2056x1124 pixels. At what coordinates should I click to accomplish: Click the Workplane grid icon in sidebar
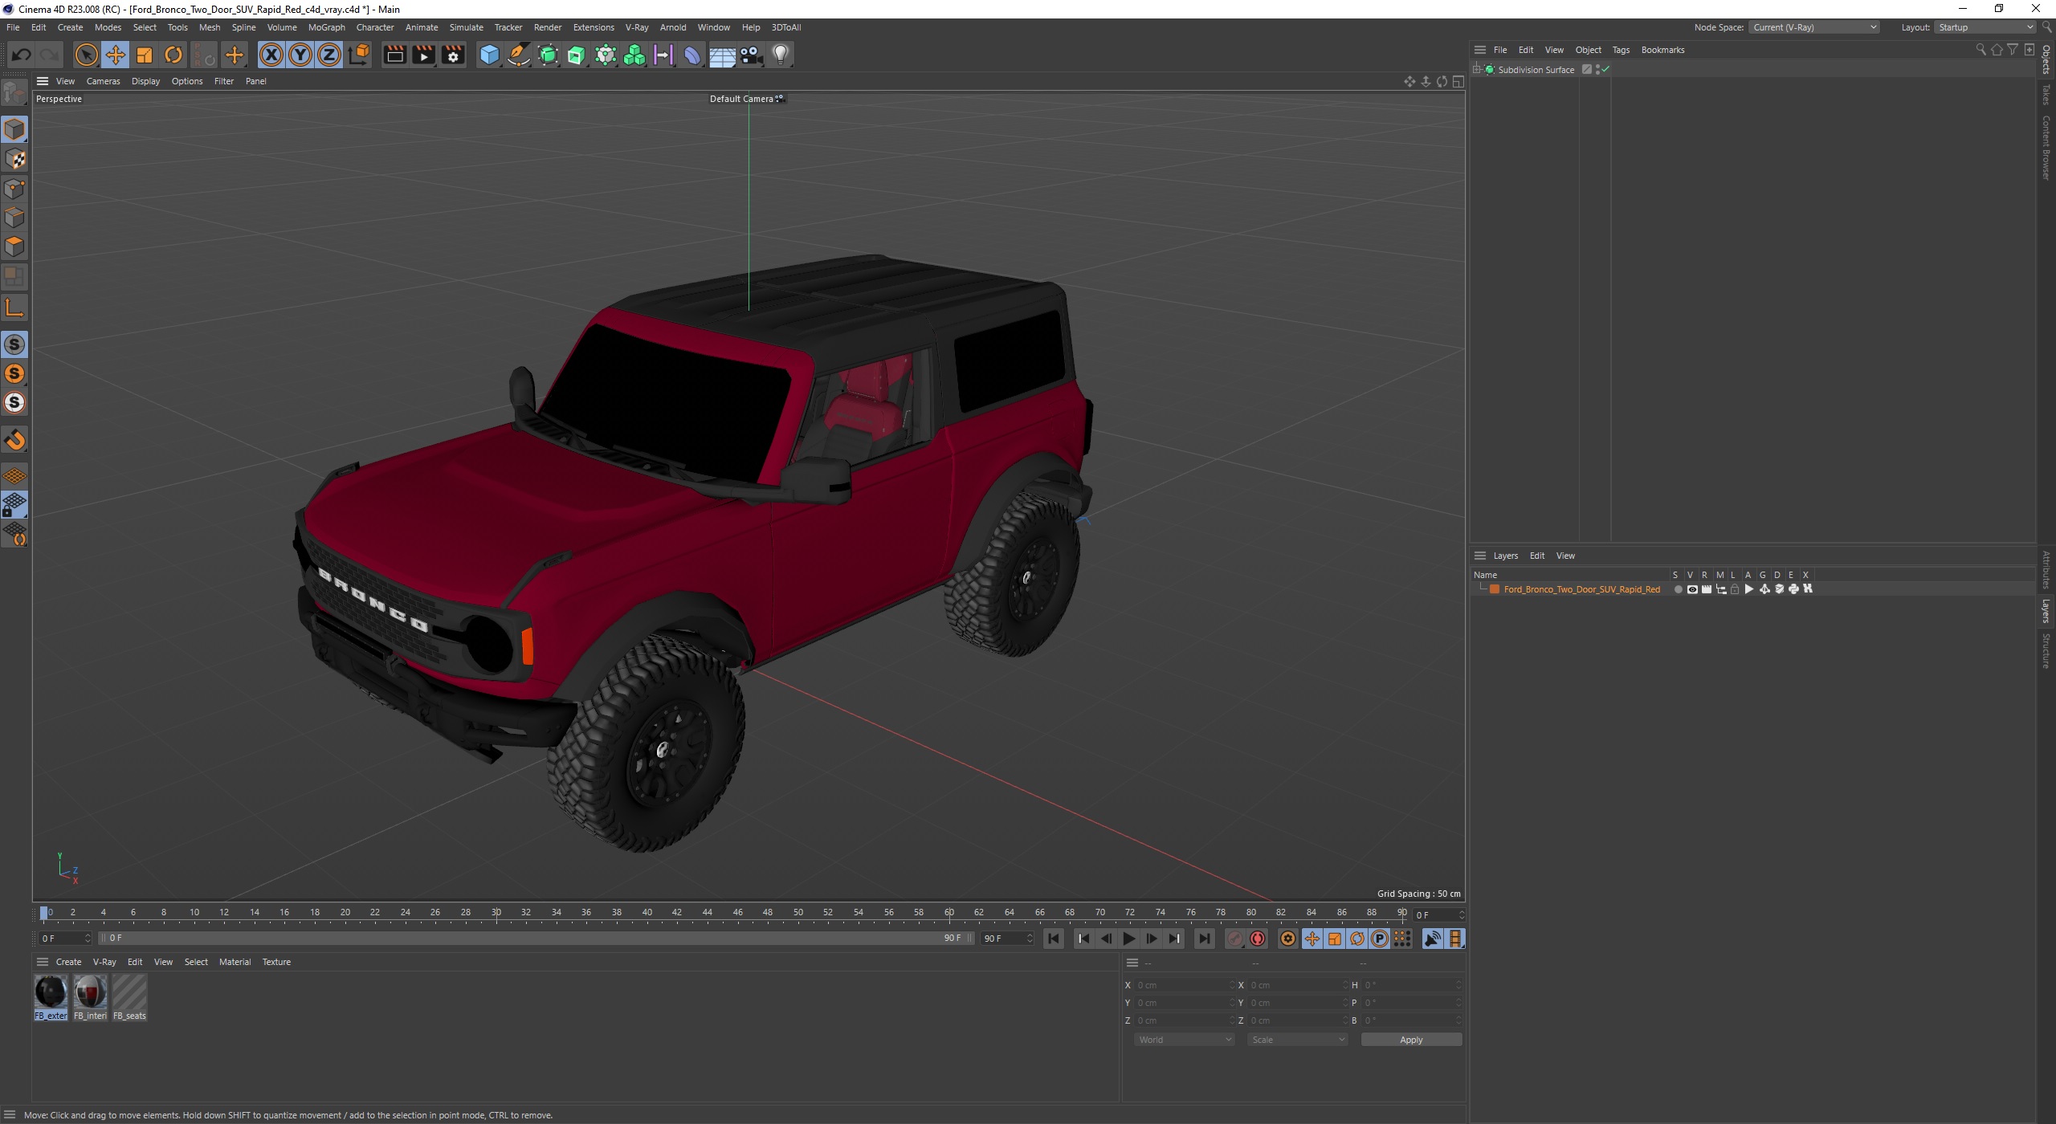14,476
